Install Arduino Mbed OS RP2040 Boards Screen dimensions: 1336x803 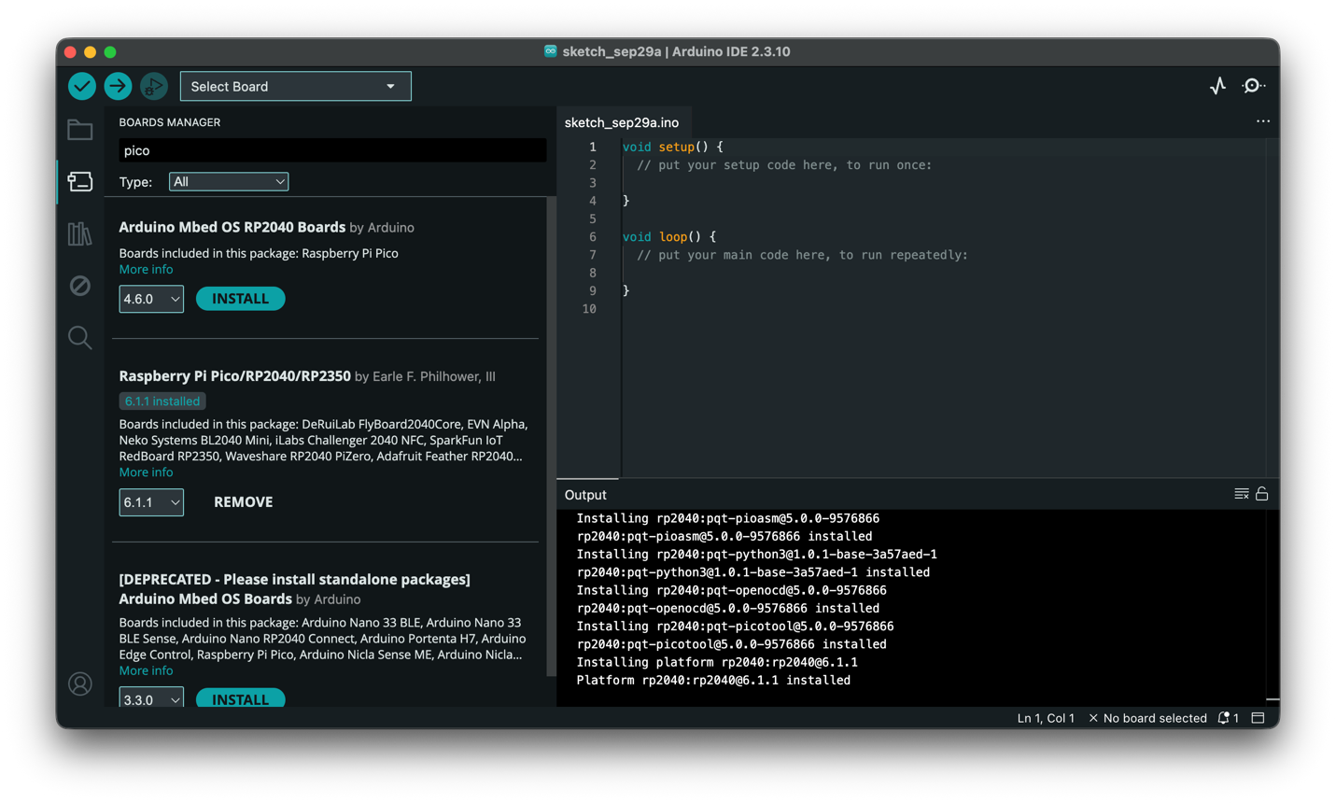point(241,299)
